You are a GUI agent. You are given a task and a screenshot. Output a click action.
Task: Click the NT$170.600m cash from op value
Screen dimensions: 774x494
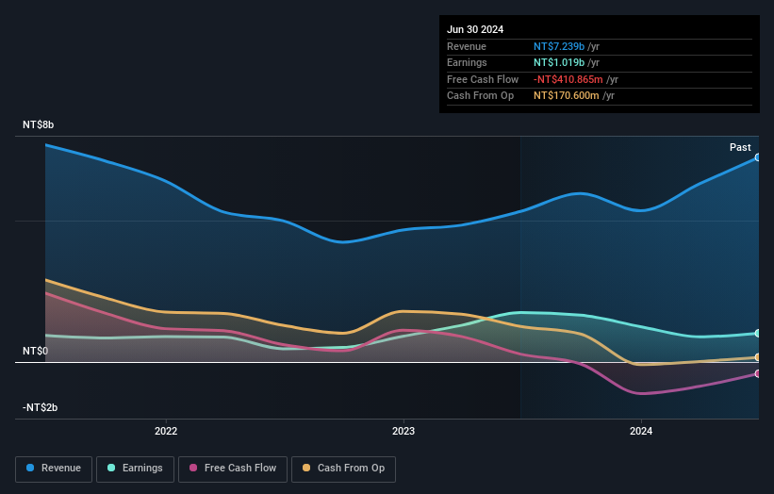pos(567,96)
